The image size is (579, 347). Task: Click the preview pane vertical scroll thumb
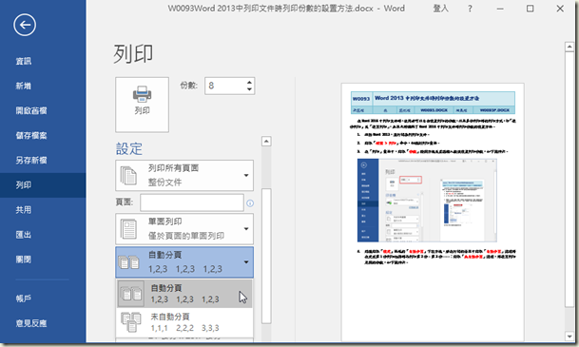click(x=569, y=179)
